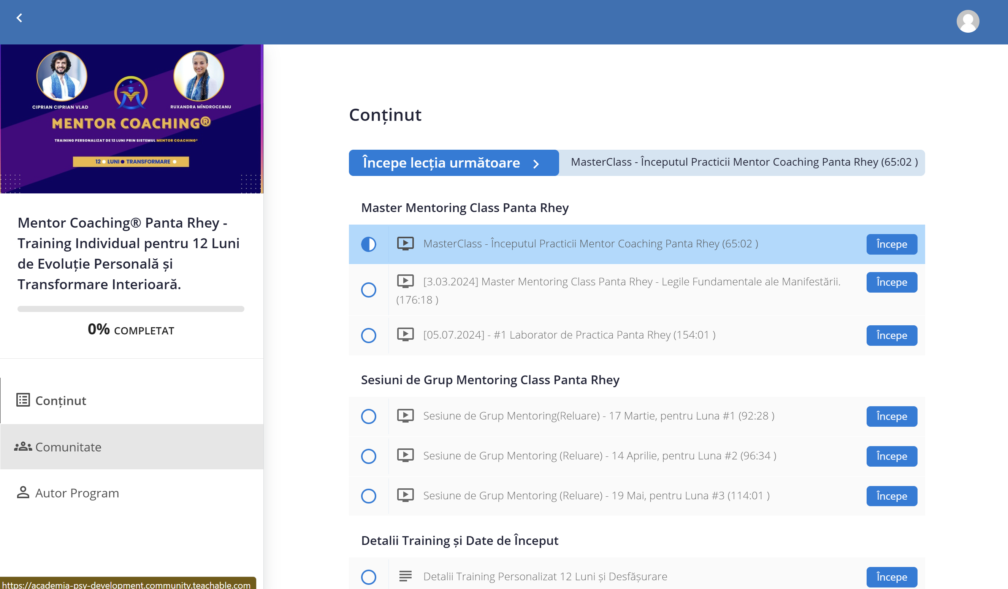
Task: Click Începe for 14 Aprilie group session
Action: [892, 456]
